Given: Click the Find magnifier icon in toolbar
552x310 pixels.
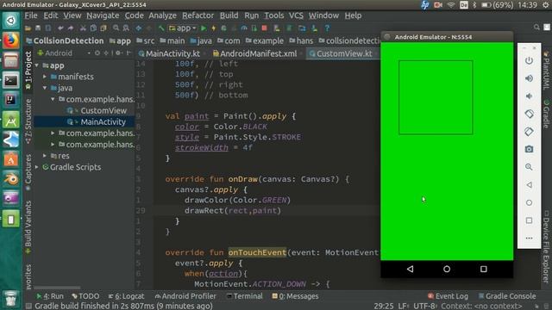Looking at the screenshot, I should tap(116, 28).
